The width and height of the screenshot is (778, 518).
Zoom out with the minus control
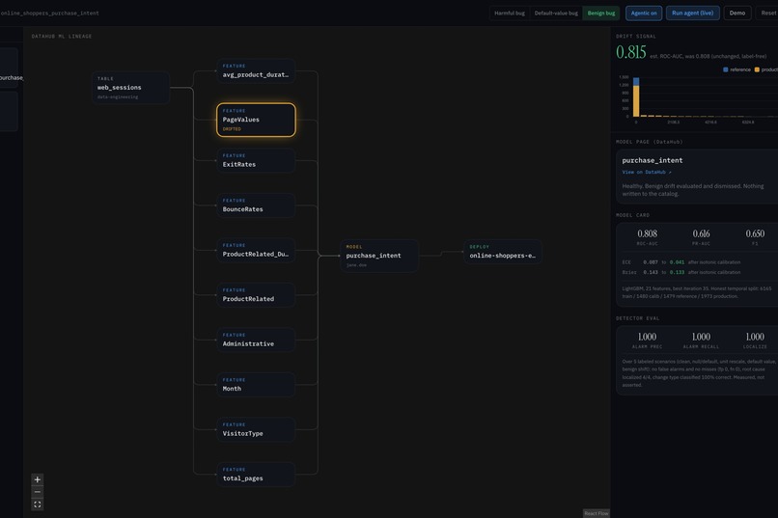pyautogui.click(x=38, y=492)
